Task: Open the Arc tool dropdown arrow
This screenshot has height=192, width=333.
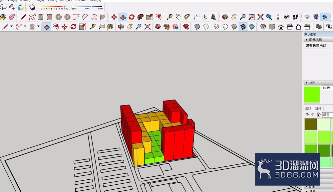Action: click(25, 27)
